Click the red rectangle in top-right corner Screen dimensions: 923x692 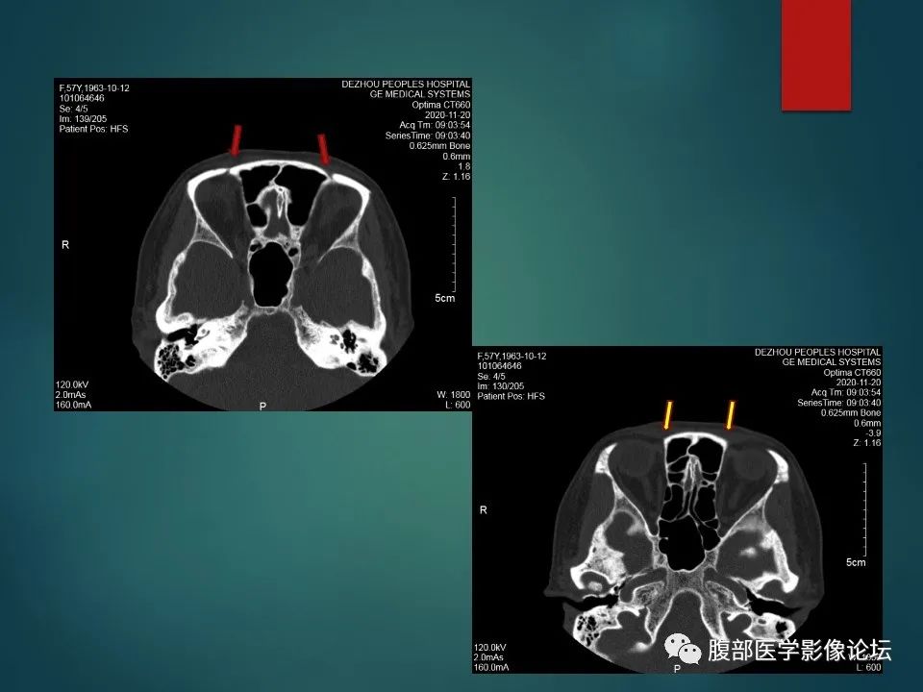tap(816, 55)
